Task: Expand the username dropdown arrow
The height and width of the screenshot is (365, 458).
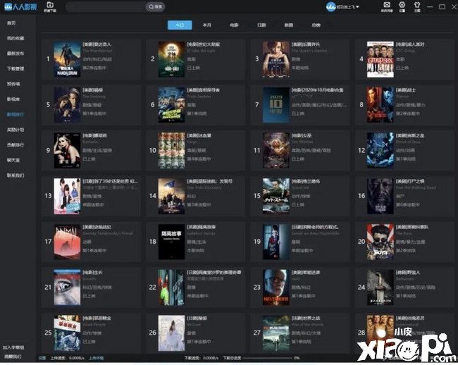Action: [x=357, y=7]
